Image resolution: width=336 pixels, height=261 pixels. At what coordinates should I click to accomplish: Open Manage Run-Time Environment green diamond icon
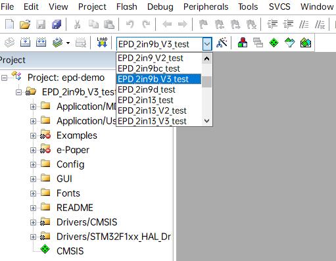(x=274, y=42)
